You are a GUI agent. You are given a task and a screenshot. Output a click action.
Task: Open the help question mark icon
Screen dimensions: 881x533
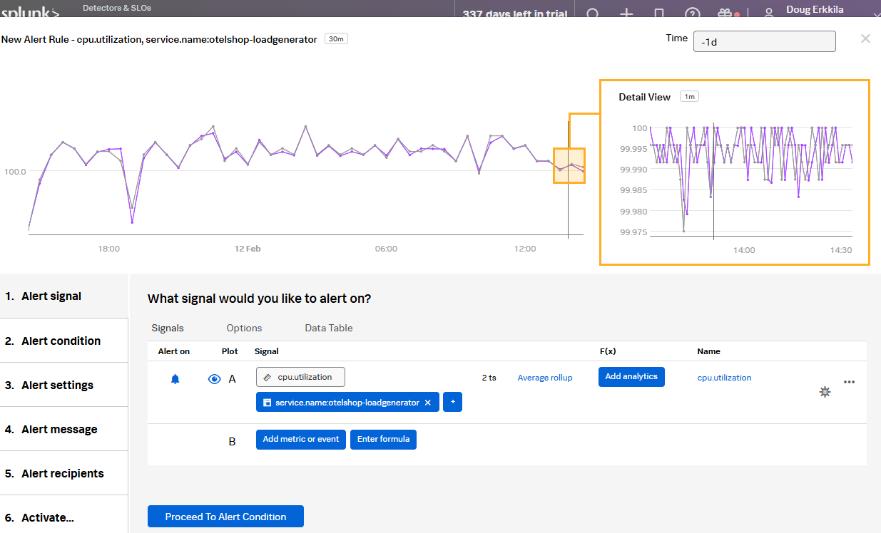point(692,13)
